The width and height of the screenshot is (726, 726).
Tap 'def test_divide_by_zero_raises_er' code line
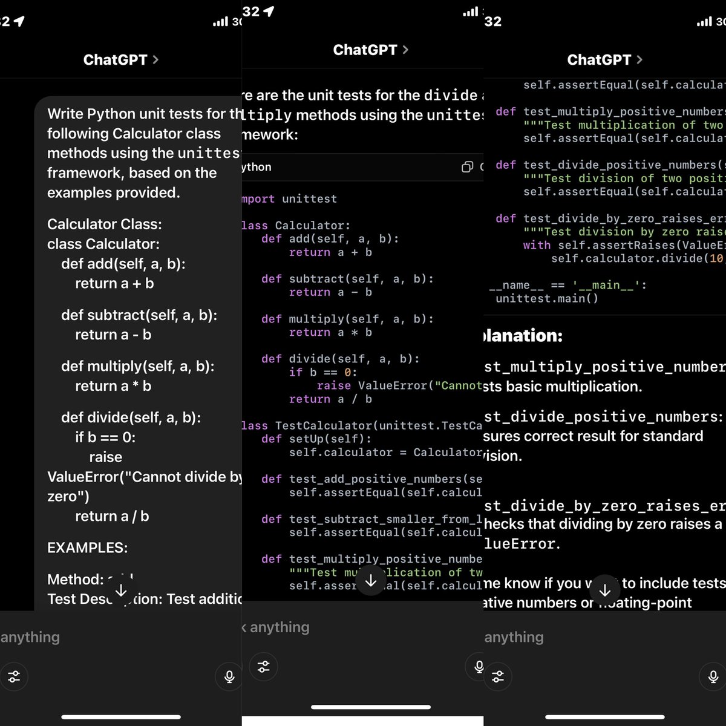[x=610, y=218]
